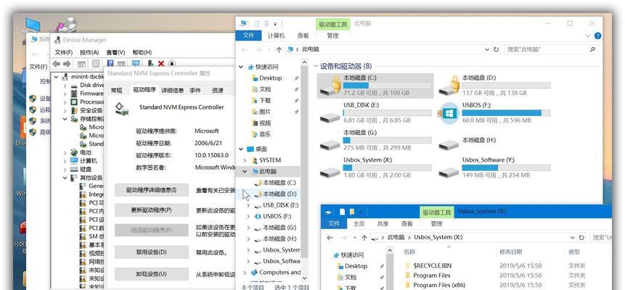Image resolution: width=625 pixels, height=290 pixels.
Task: Expand USB_DISK (E:) in the navigation tree
Action: tap(249, 205)
